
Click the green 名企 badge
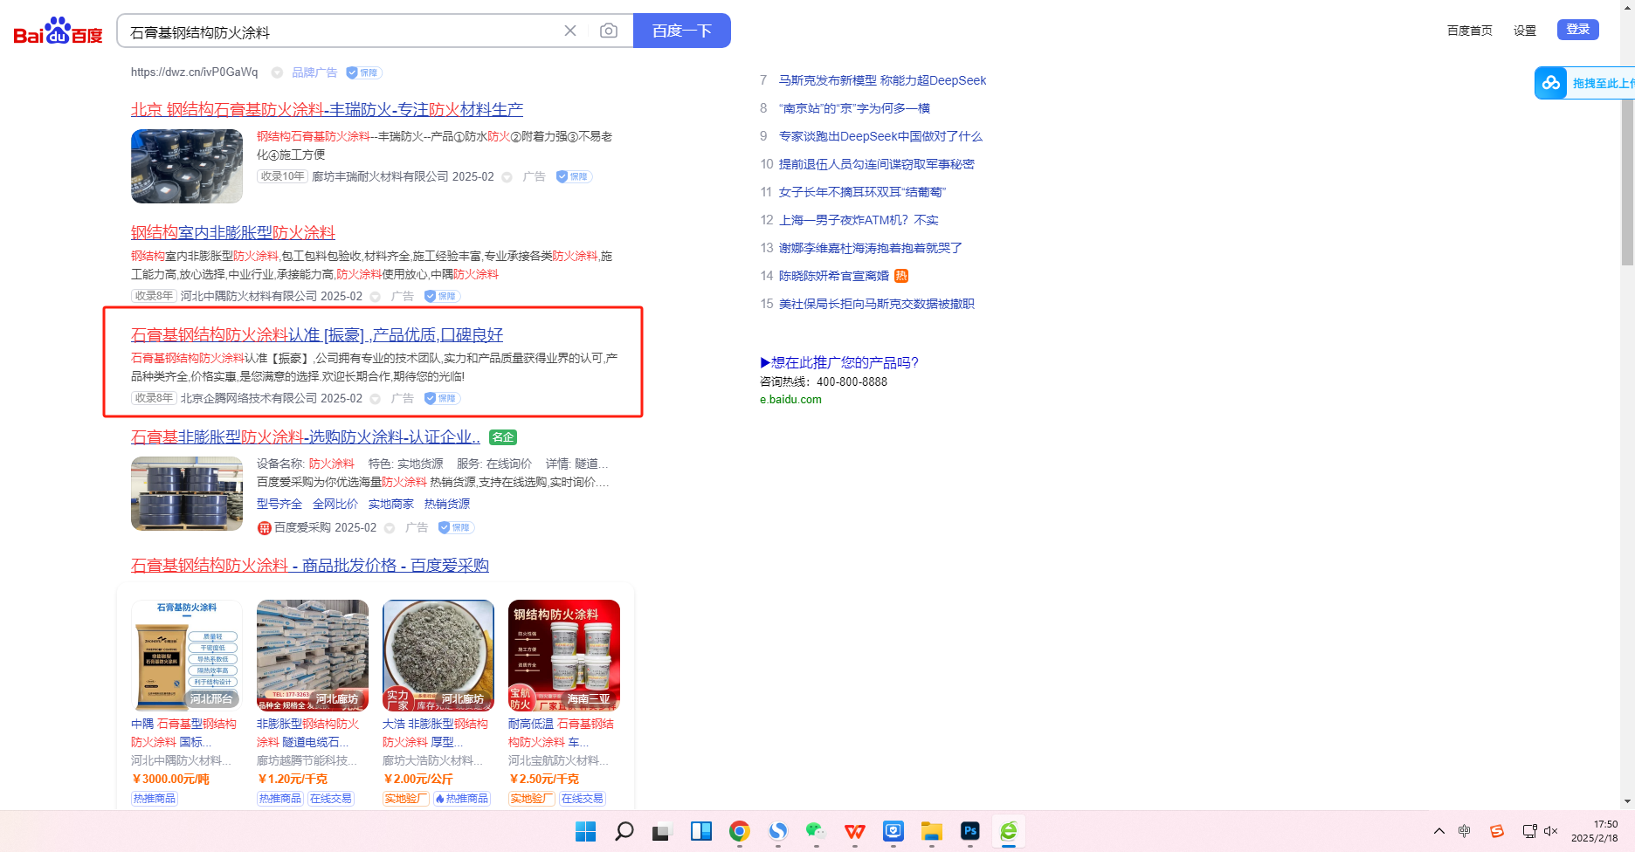503,437
